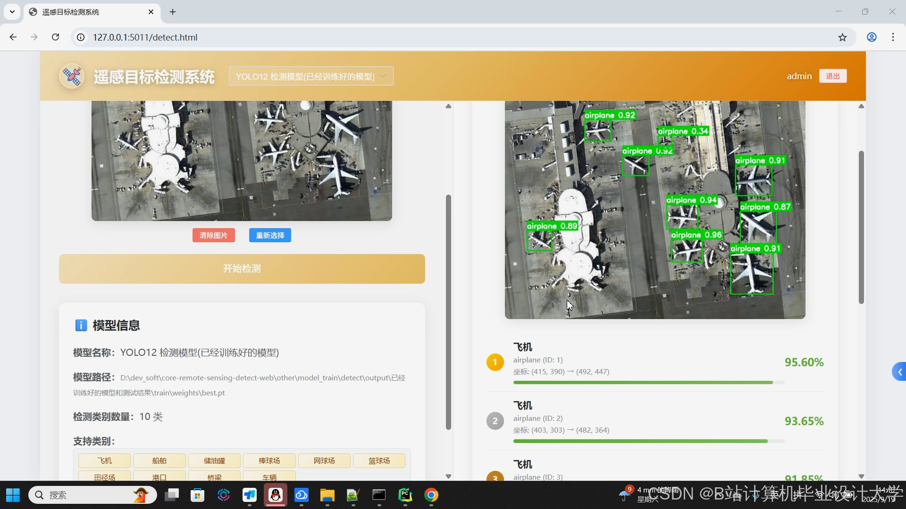
Task: Click the right results panel scrollbar
Action: tap(861, 226)
